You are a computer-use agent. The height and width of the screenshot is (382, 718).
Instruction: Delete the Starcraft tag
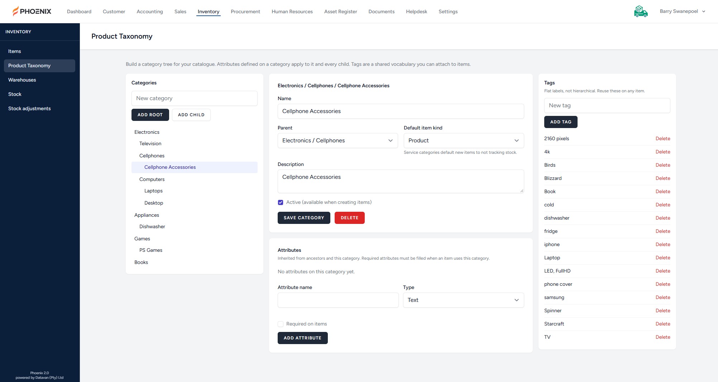click(663, 324)
